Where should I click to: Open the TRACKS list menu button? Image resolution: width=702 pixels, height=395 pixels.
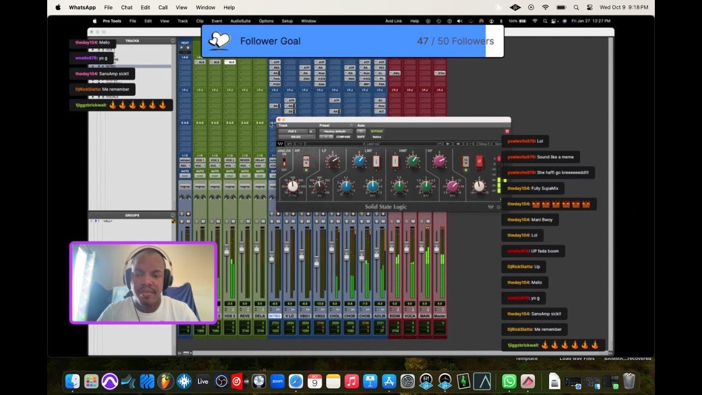(x=173, y=41)
